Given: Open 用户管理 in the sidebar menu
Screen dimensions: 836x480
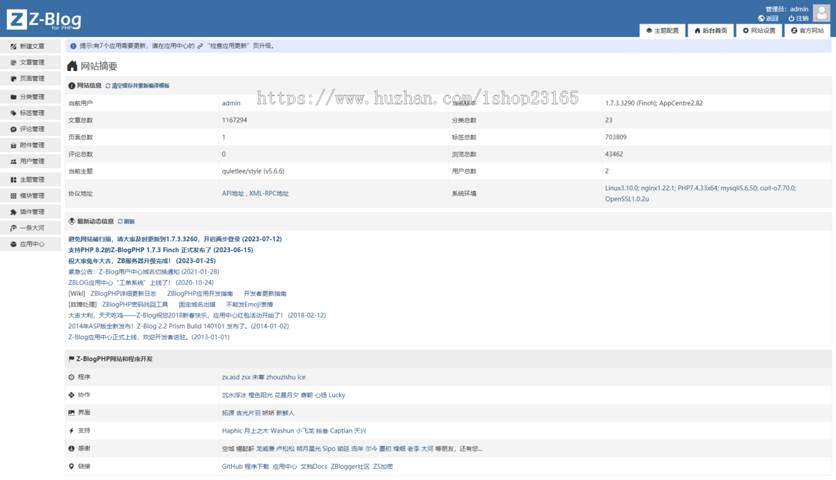Looking at the screenshot, I should tap(31, 161).
